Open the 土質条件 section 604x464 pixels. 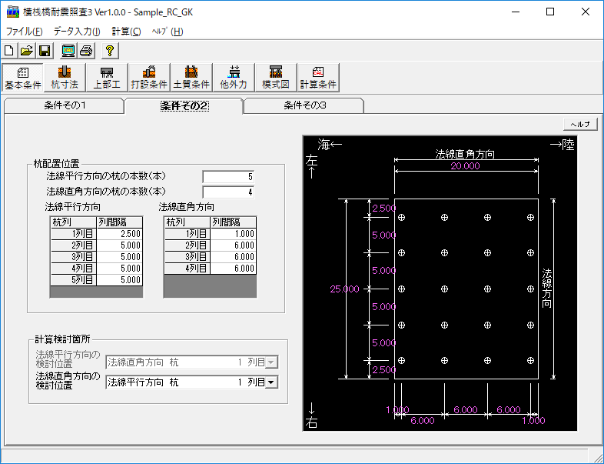point(191,78)
